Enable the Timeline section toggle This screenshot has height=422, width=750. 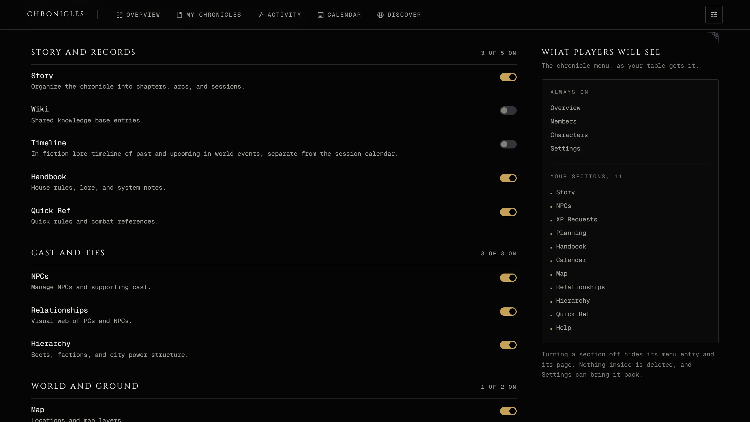[x=508, y=145]
